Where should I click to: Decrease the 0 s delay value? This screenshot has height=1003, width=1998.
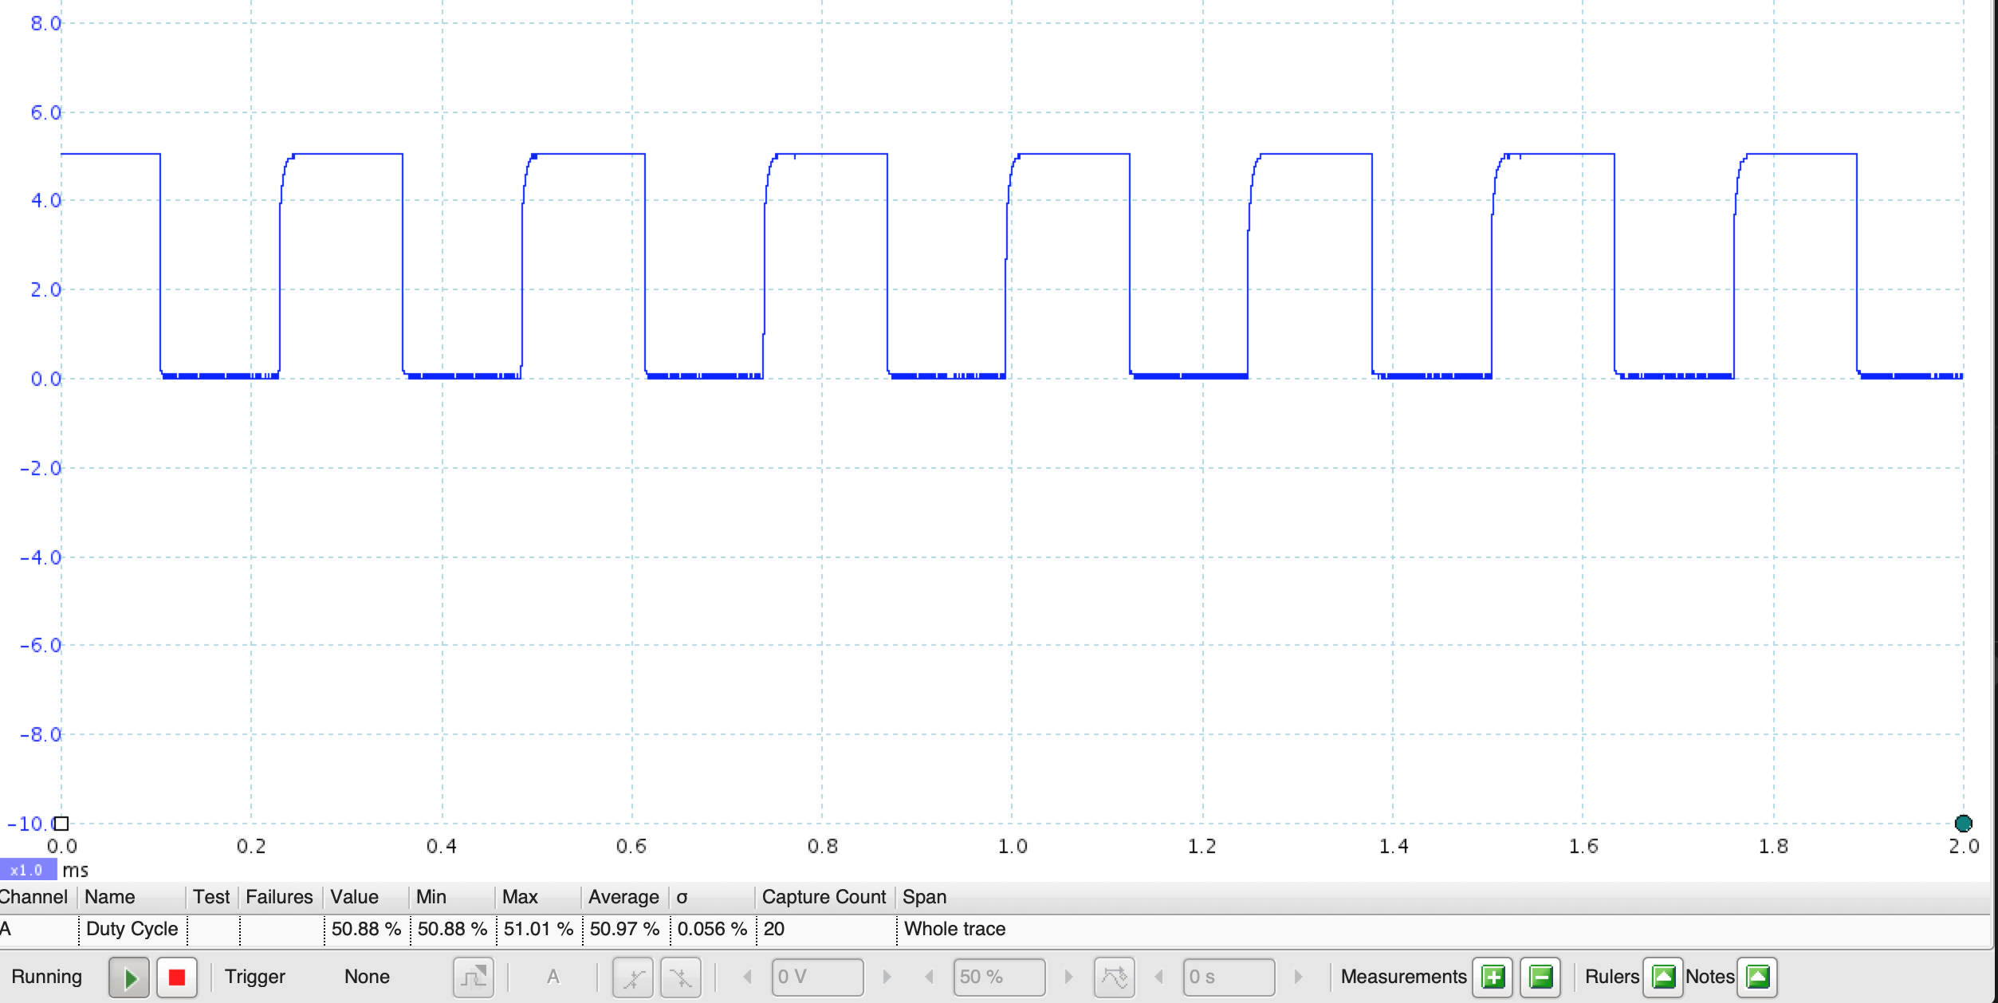coord(1159,977)
